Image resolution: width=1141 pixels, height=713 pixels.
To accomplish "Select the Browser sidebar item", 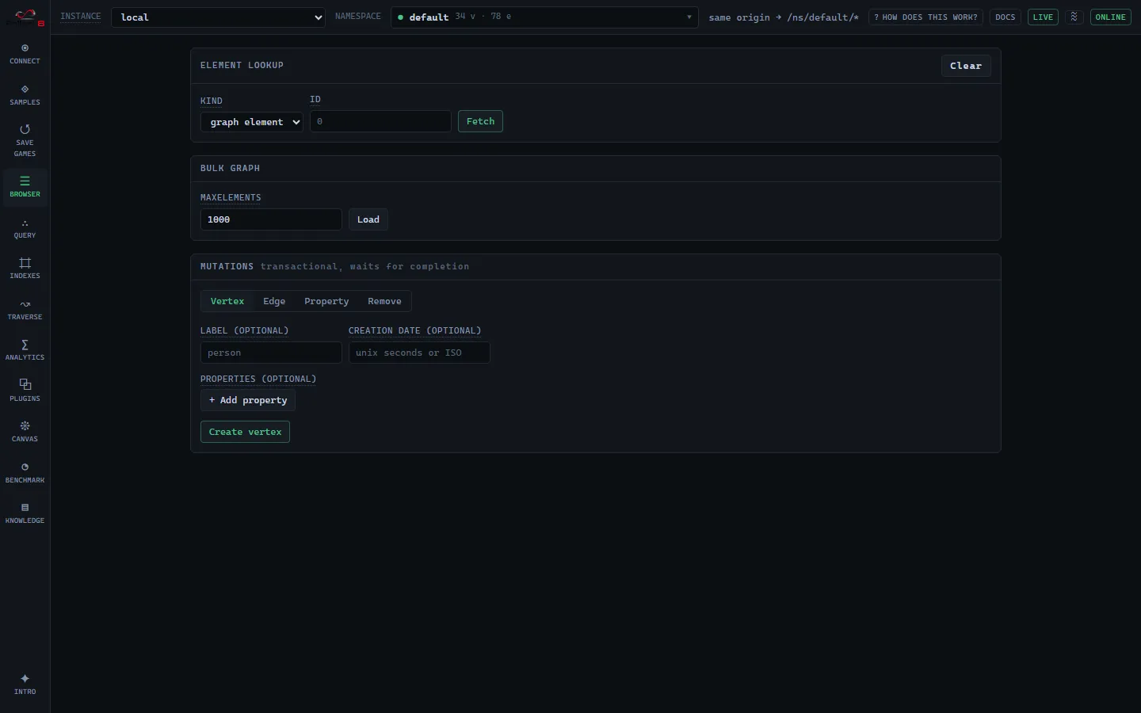I will tap(25, 187).
